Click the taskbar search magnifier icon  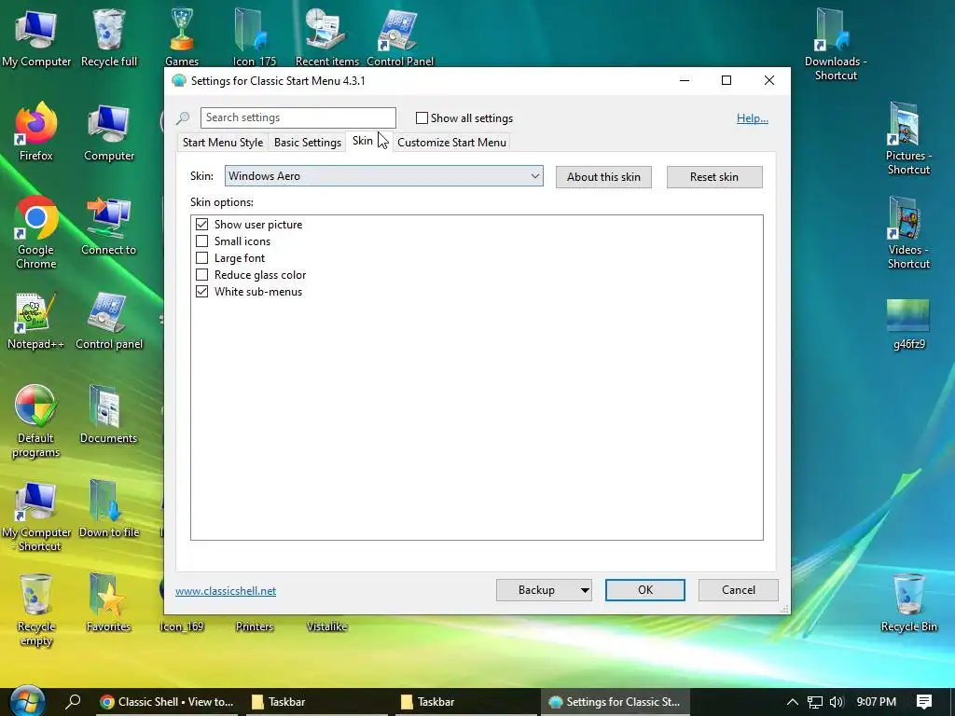(73, 701)
